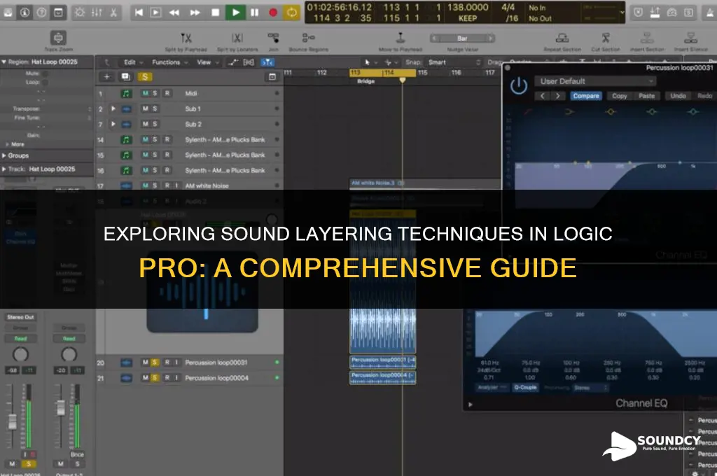The width and height of the screenshot is (717, 476).
Task: Click Compare in the Channel EQ window
Action: [x=586, y=96]
